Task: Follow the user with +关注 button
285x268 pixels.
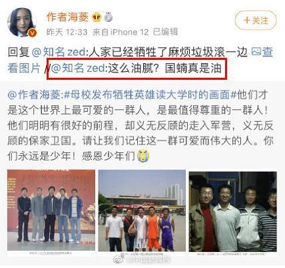Action: (256, 21)
